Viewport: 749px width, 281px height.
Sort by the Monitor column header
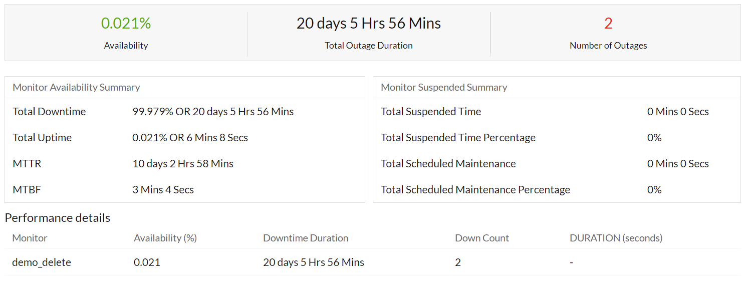point(30,238)
